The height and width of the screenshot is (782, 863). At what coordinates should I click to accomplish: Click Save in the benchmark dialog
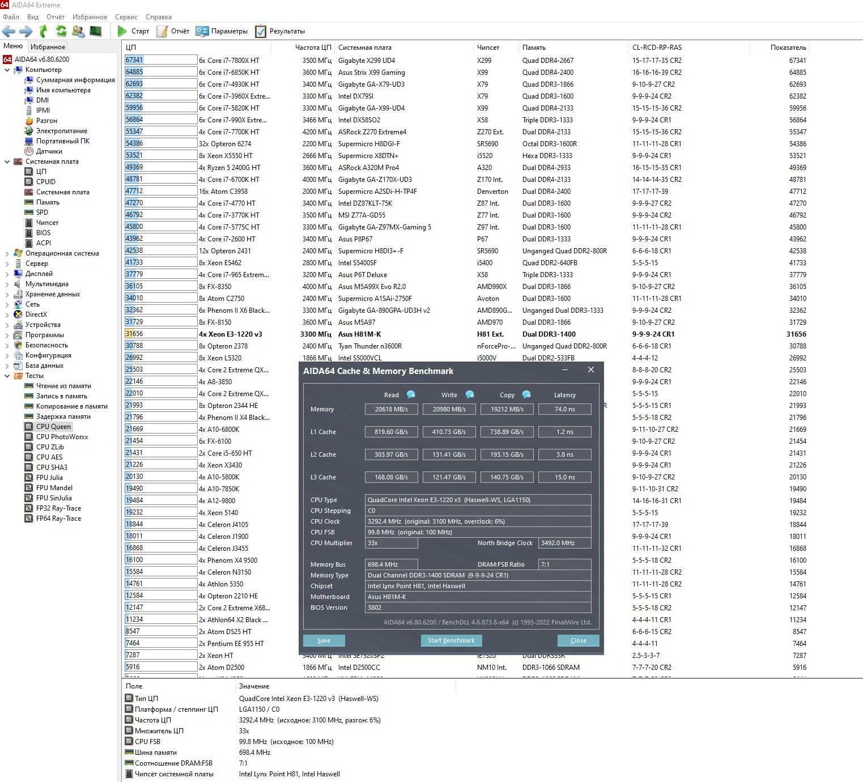point(324,640)
